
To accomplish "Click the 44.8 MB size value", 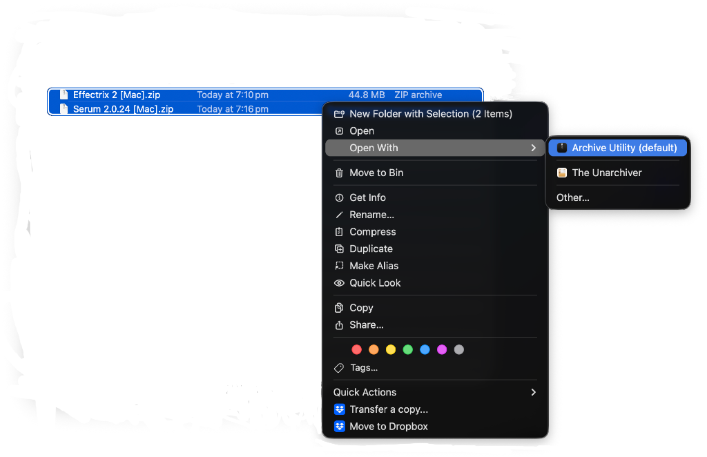I will (x=367, y=95).
